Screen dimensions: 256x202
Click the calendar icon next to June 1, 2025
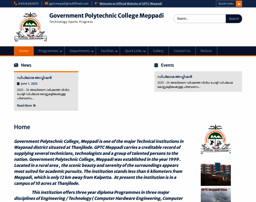18,83
